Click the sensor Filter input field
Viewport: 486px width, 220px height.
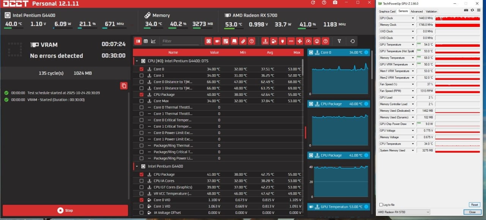(x=180, y=41)
